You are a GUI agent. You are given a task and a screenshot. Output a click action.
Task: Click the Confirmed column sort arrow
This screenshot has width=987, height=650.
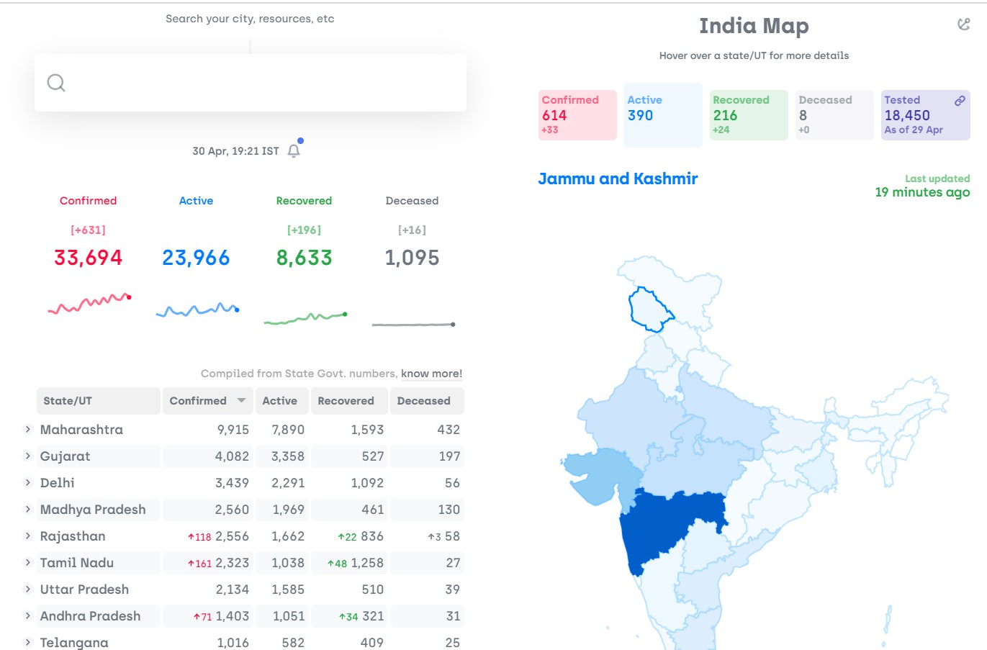(241, 400)
